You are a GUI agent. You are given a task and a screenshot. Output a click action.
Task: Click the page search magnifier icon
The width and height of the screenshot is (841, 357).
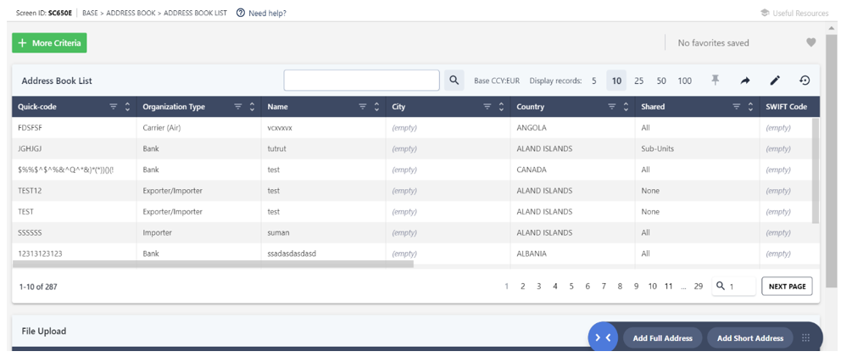[x=721, y=286]
